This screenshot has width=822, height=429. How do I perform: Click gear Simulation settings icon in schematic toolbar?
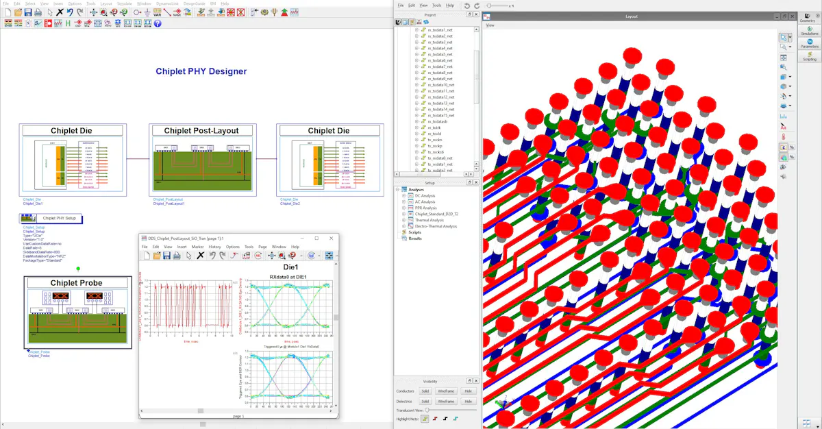tap(264, 12)
